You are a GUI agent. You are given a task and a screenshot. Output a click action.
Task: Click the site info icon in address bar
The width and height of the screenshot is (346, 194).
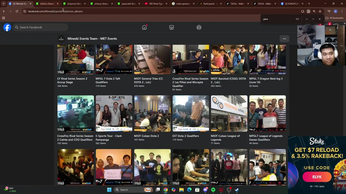pyautogui.click(x=25, y=11)
